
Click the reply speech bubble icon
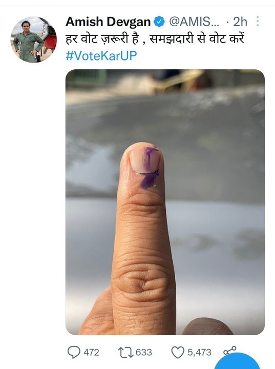(74, 352)
